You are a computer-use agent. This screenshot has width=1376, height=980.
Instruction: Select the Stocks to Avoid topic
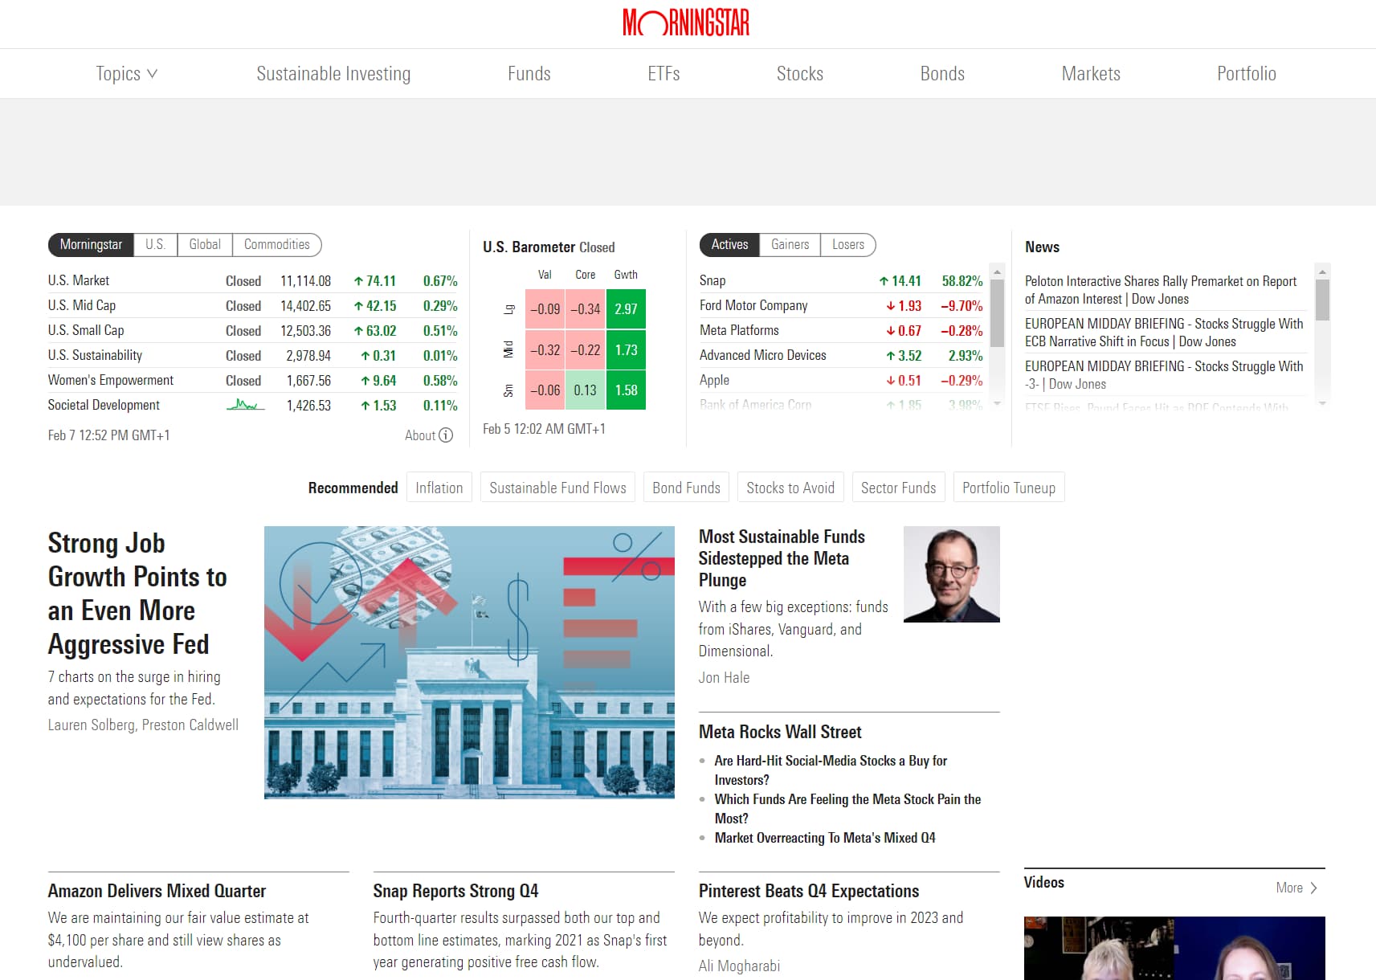pos(790,488)
